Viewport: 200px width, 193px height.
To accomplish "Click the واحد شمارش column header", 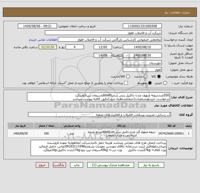I will click(72, 126).
